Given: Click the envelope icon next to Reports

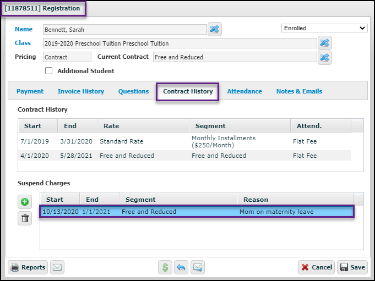Looking at the screenshot, I should 57,268.
